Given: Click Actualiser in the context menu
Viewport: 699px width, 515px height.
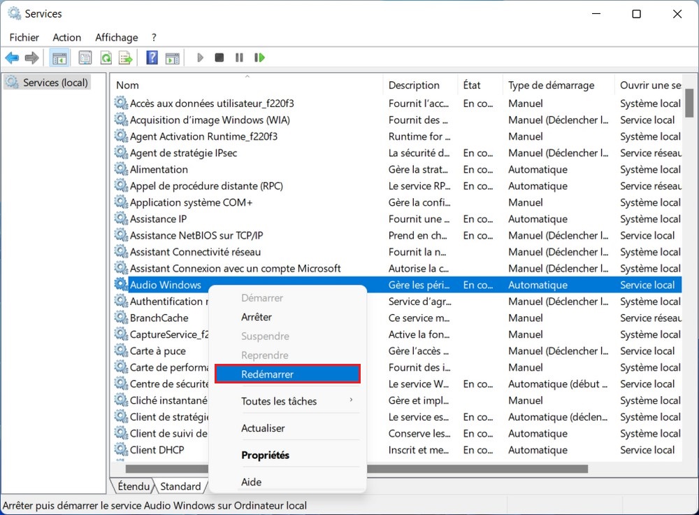Looking at the screenshot, I should click(263, 428).
